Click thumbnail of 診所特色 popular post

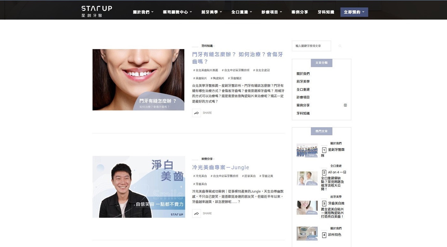point(307,234)
